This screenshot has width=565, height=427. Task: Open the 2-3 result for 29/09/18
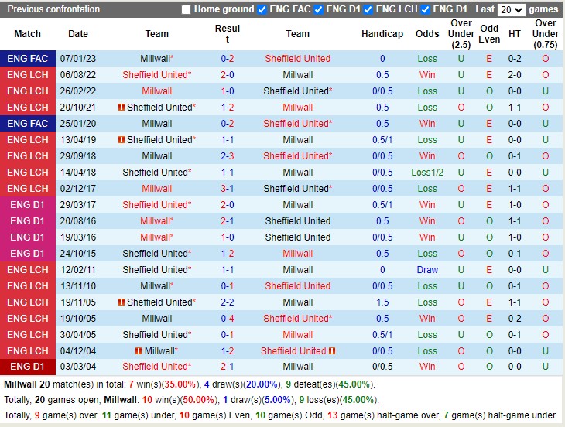click(228, 156)
